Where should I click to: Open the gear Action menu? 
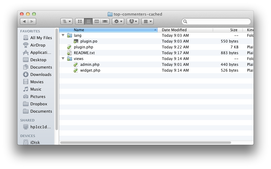click(x=118, y=21)
